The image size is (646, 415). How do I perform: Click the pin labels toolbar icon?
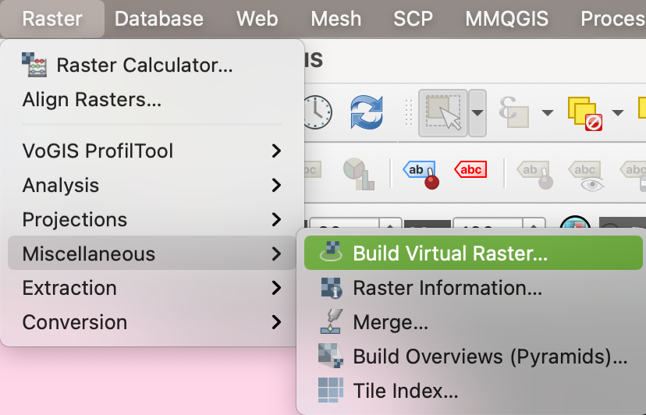(x=421, y=172)
